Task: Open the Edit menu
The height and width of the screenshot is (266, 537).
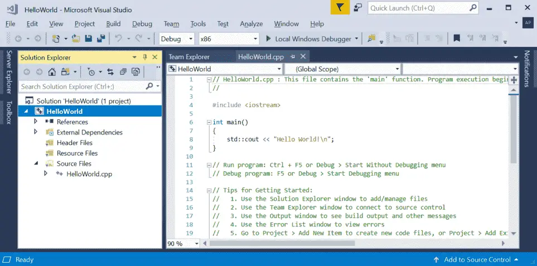Action: tap(32, 23)
